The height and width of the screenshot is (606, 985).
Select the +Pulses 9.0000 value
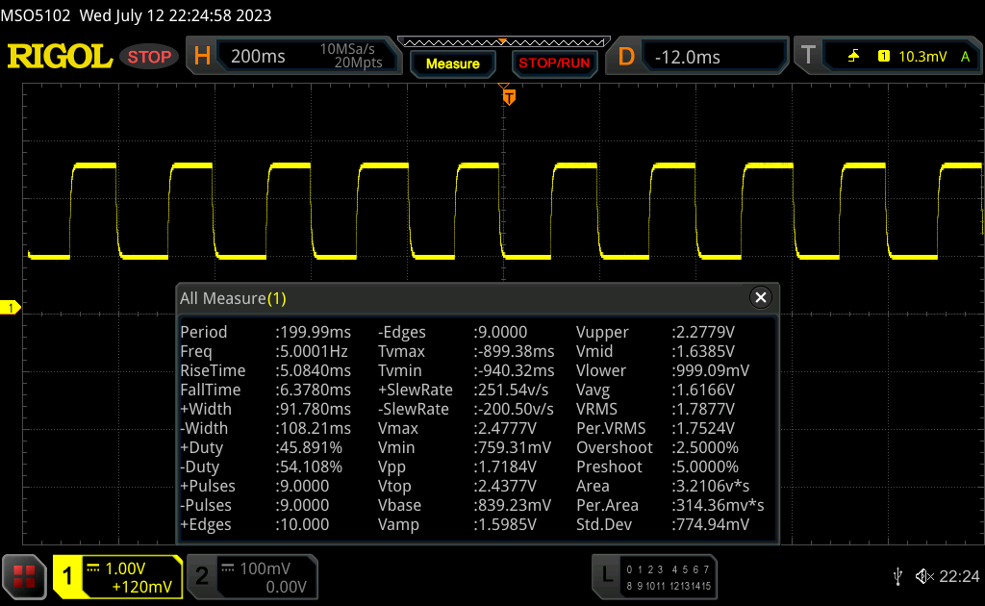(x=301, y=486)
